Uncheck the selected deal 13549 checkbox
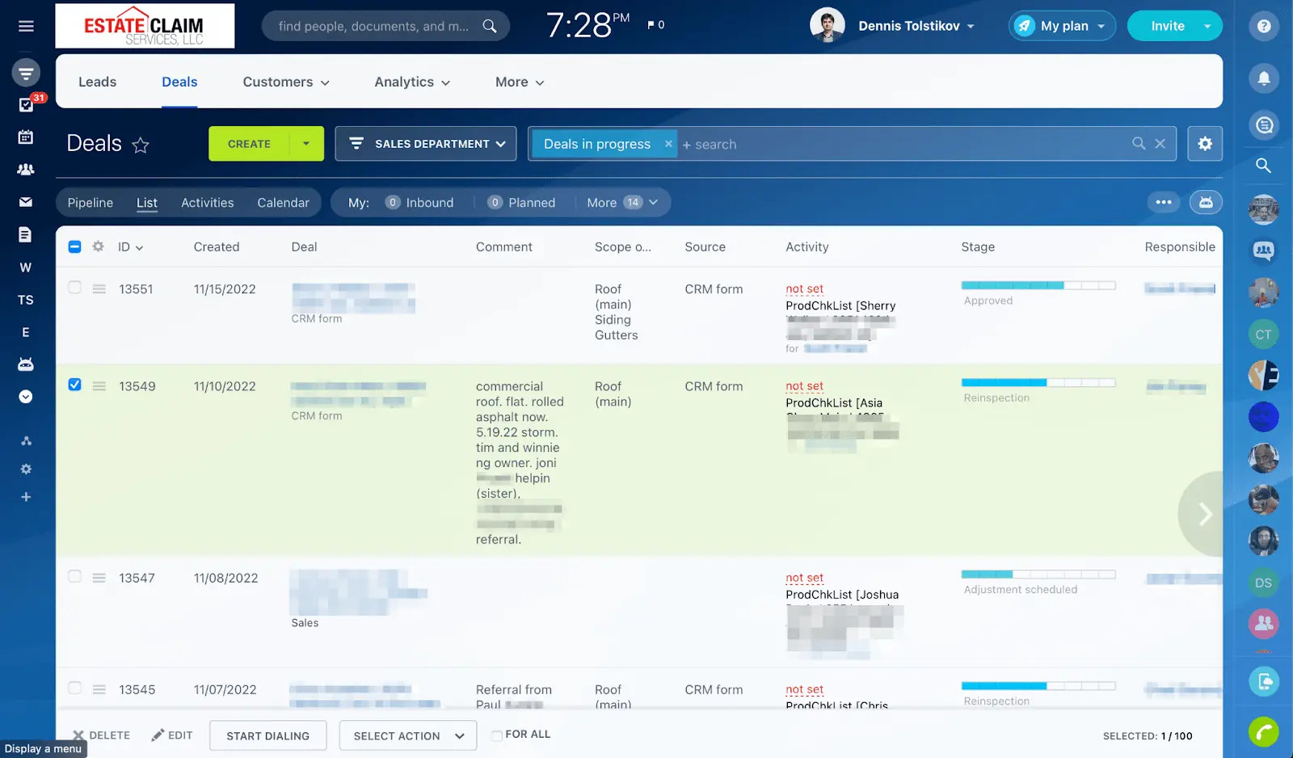Screen dimensions: 1293x758 (74, 385)
